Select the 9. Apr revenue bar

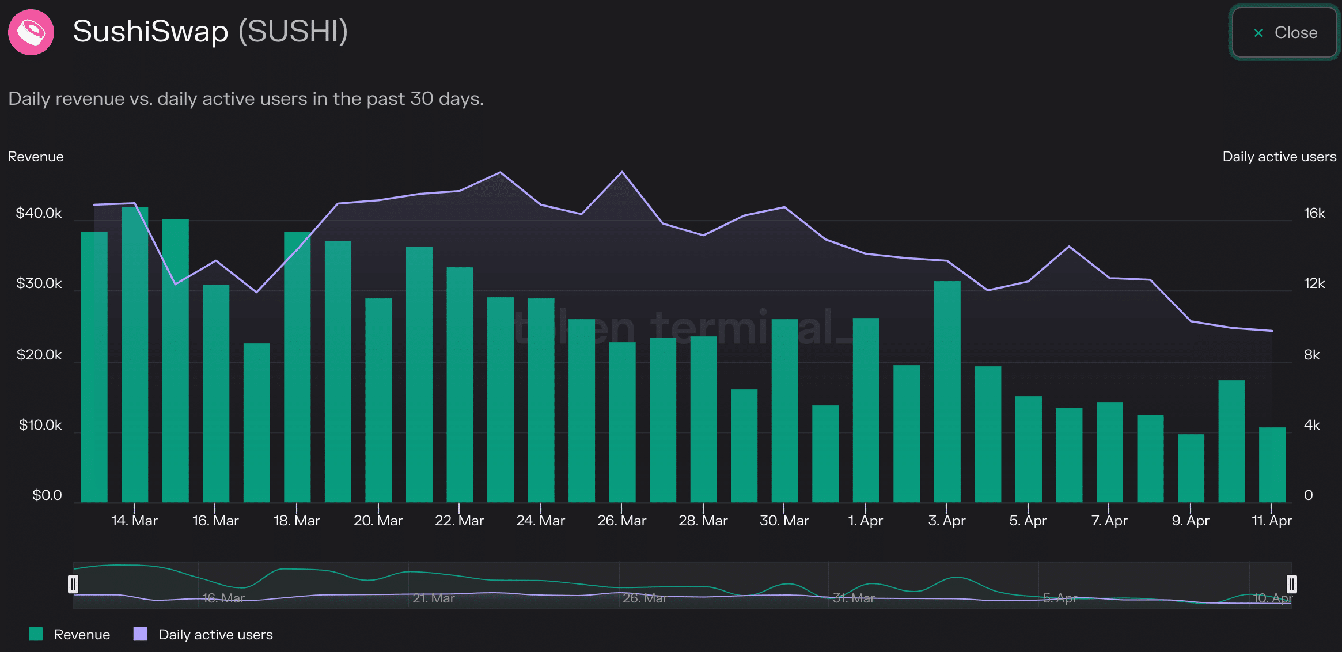coord(1191,468)
